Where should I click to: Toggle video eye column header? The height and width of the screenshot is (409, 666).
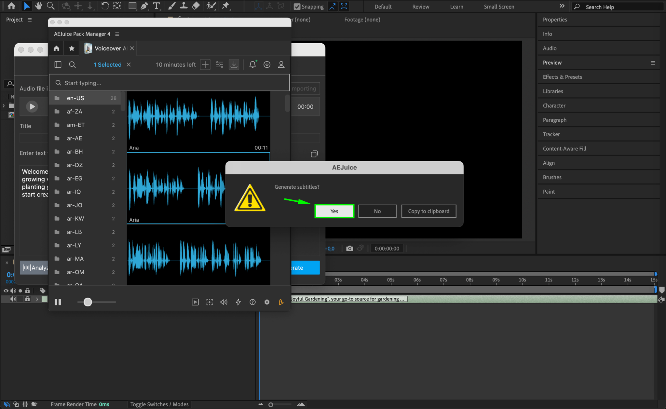[x=6, y=290]
